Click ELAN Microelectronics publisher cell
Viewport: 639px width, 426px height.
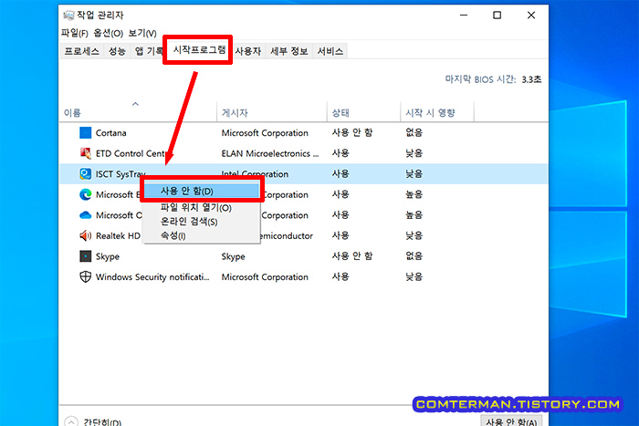(x=270, y=153)
